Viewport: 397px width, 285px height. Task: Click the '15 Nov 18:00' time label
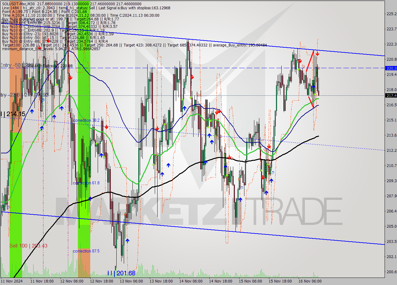280,281
